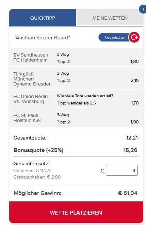The width and height of the screenshot is (146, 225).
Task: Click the Gesamteinsatz stake input field
Action: [122, 170]
